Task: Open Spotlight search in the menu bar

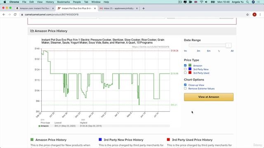Action: [247, 2]
